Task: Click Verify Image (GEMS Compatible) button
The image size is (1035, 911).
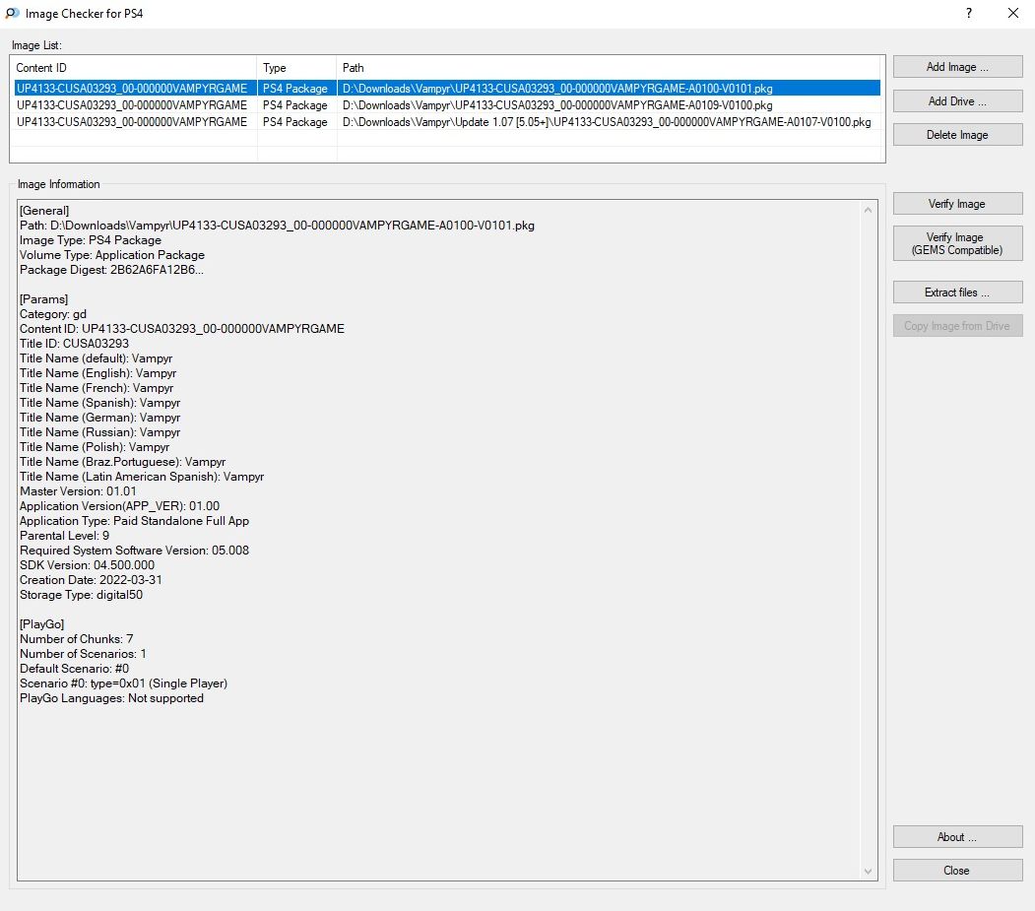Action: coord(957,243)
